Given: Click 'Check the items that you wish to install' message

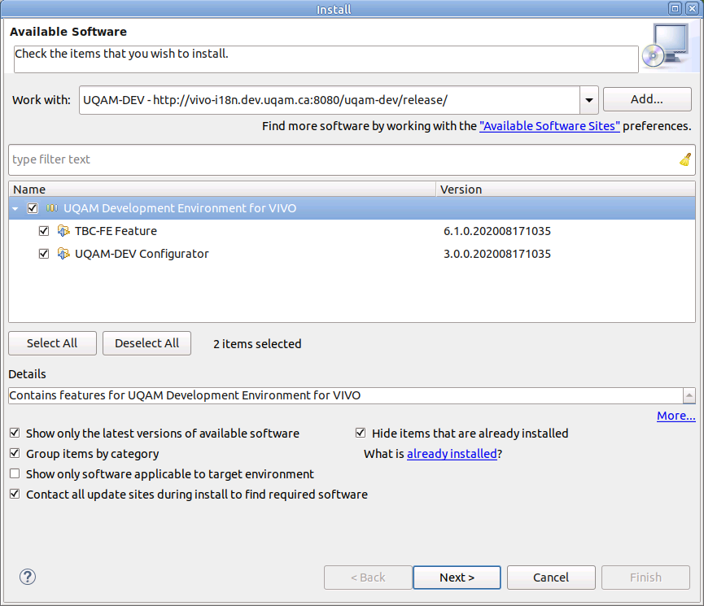Looking at the screenshot, I should coord(121,54).
